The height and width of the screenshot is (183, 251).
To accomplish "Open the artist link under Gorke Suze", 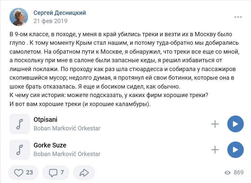I will point(67,154).
